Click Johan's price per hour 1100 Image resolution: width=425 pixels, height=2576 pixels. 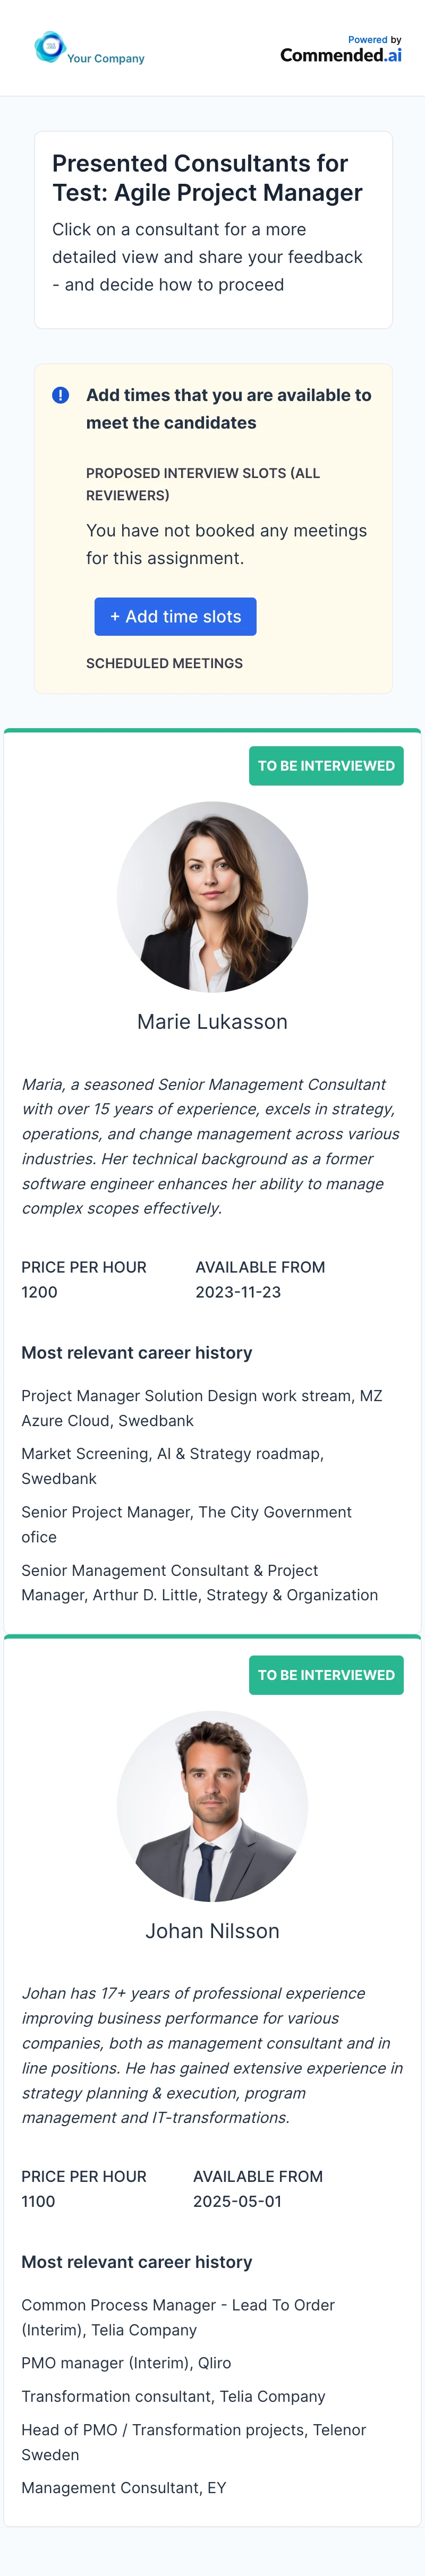(39, 2201)
